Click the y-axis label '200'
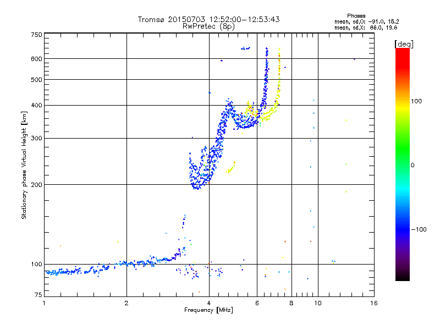Screen dimensions: 440x330 click(x=36, y=185)
